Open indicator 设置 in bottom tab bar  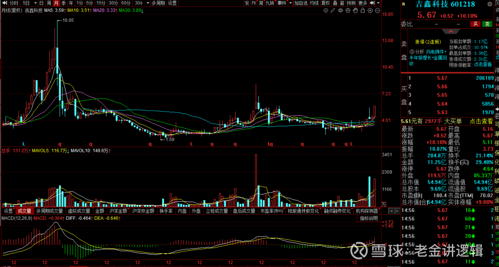pos(8,211)
